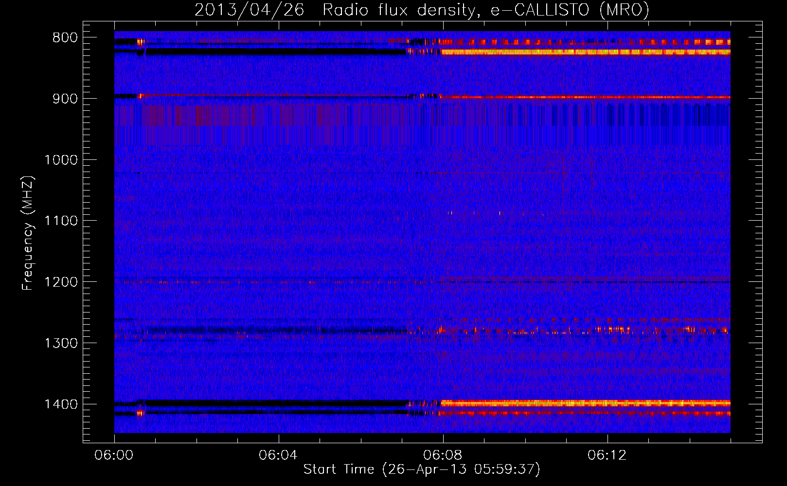
Task: Click the 900 frequency tick label
Action: pos(65,99)
